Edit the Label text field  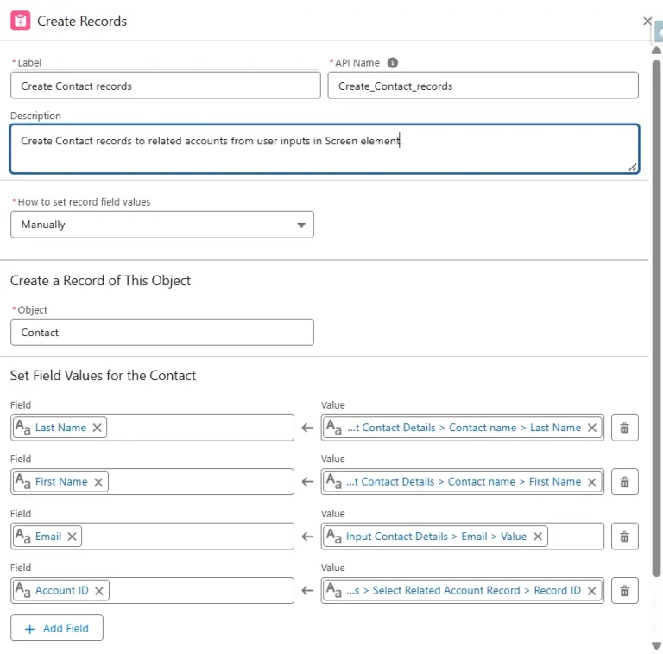(x=165, y=86)
